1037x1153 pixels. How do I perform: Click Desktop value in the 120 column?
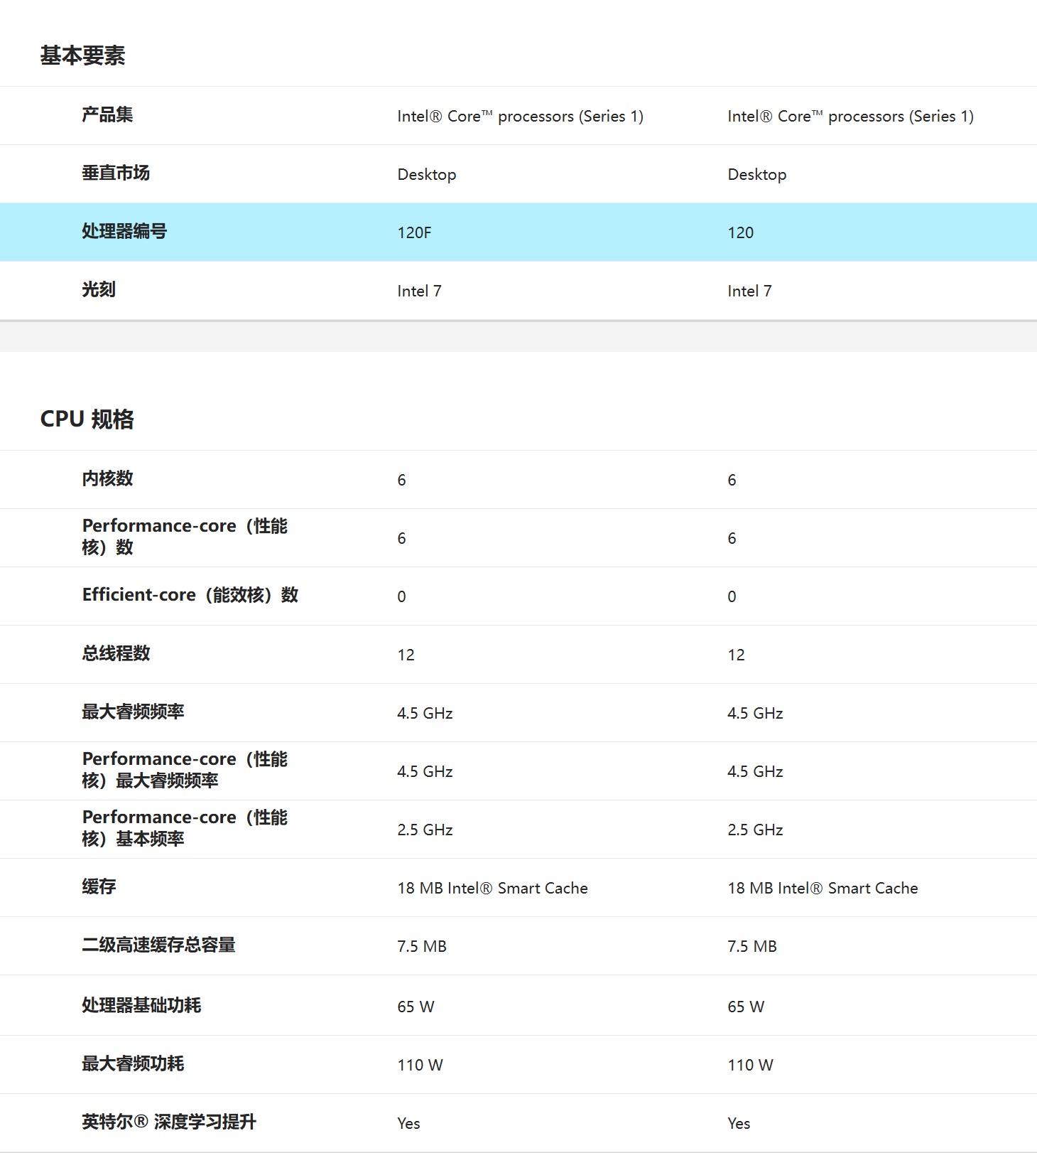coord(757,175)
